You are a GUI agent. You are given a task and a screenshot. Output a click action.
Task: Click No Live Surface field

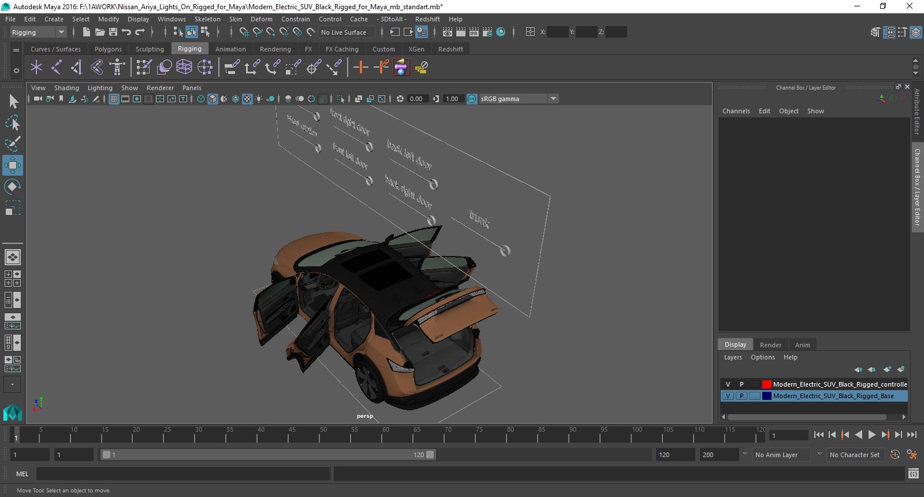tap(346, 32)
